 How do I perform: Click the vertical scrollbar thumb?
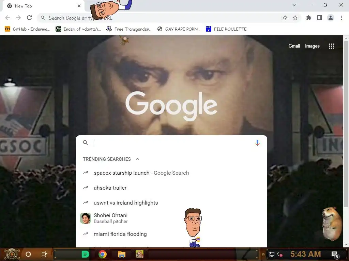(346, 124)
